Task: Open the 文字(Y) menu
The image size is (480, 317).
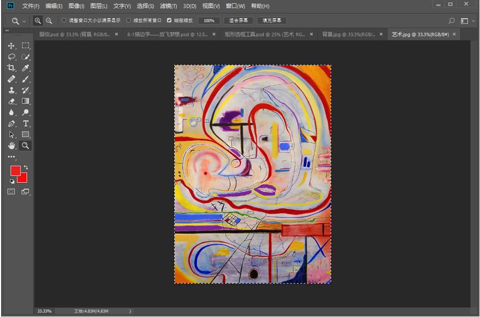Action: pyautogui.click(x=122, y=6)
